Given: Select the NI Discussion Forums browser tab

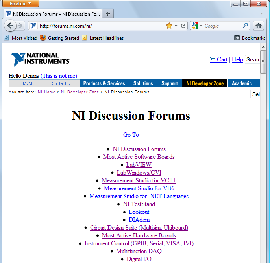Looking at the screenshot, I should point(53,14).
